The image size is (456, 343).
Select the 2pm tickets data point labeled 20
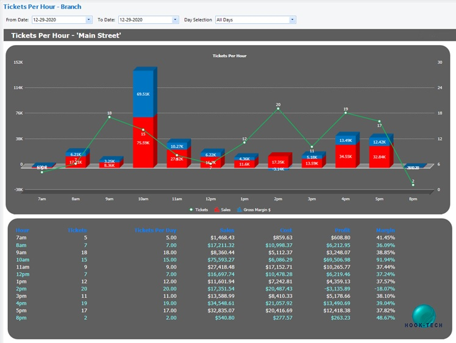point(278,108)
